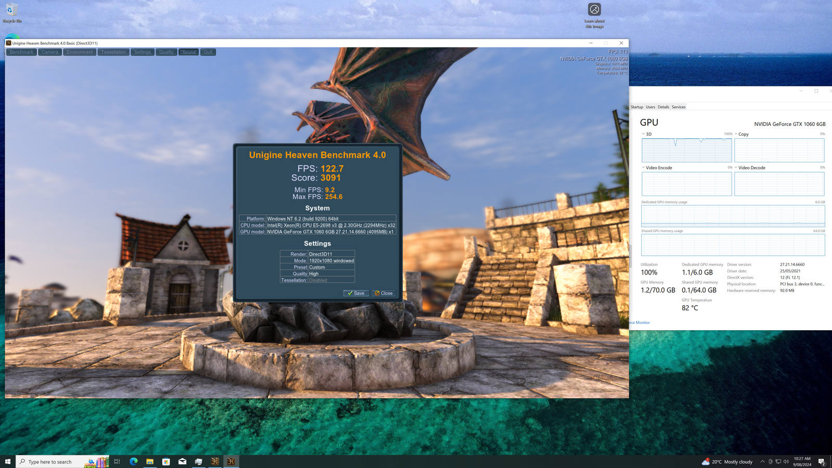The image size is (832, 468).
Task: Open the Mail app from the taskbar
Action: tap(183, 461)
